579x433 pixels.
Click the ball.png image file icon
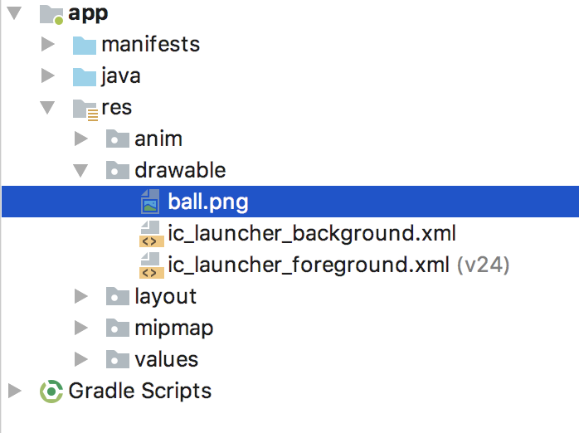point(150,202)
